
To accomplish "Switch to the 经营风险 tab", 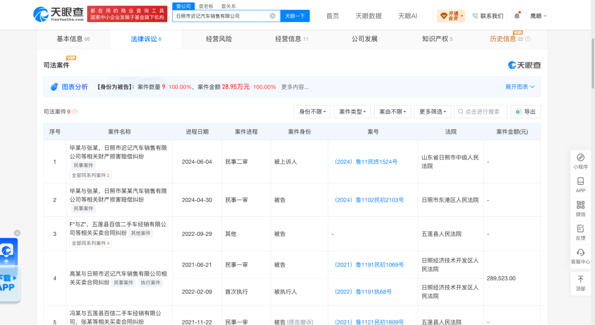I will (219, 39).
